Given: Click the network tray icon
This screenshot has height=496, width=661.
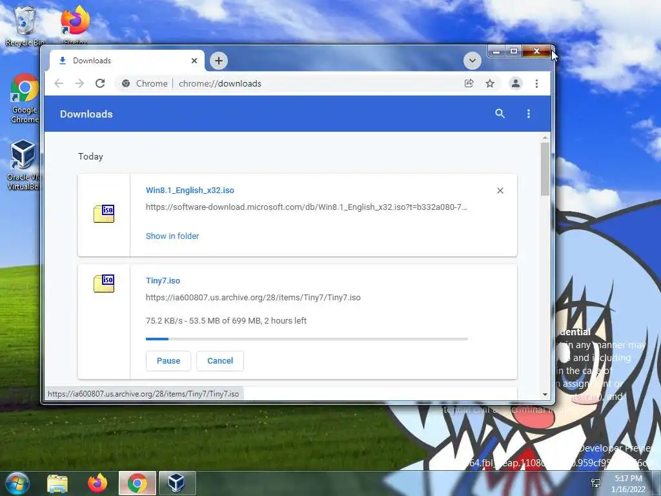Looking at the screenshot, I should (596, 483).
